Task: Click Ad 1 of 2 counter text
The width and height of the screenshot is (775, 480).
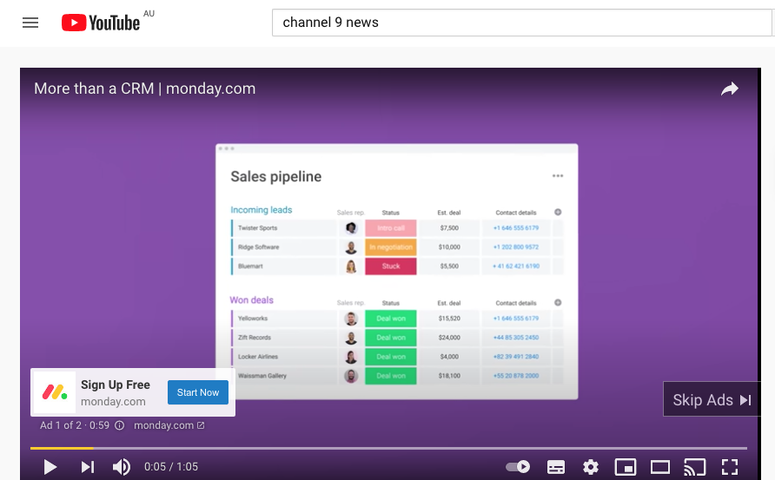Action: point(75,425)
